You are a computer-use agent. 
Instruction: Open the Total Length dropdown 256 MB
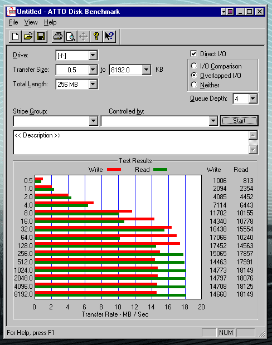(x=93, y=84)
